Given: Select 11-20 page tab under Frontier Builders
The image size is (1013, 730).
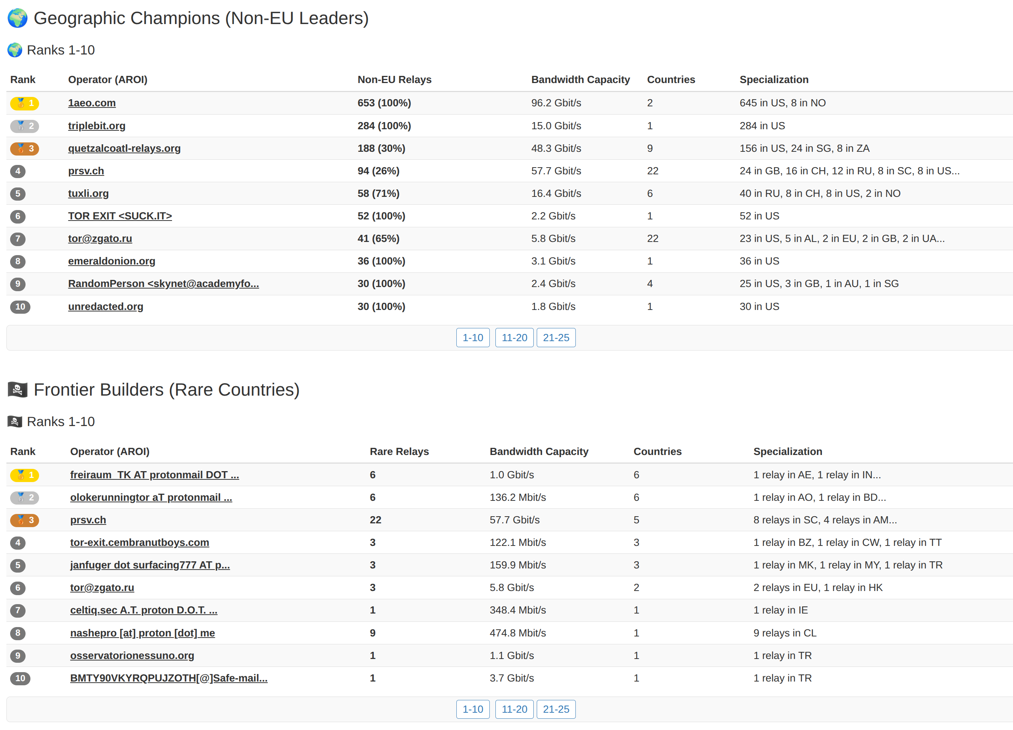Looking at the screenshot, I should pos(515,709).
